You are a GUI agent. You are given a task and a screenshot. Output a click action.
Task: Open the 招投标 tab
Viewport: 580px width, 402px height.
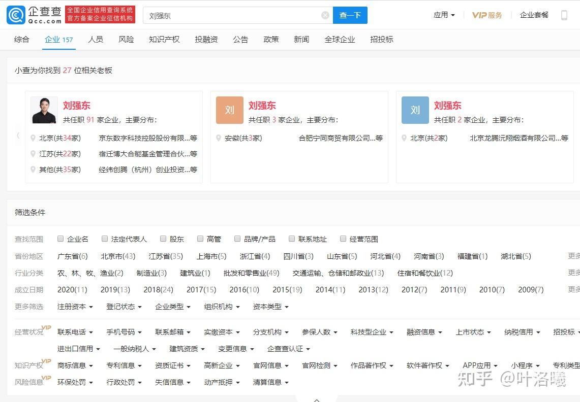[x=381, y=40]
